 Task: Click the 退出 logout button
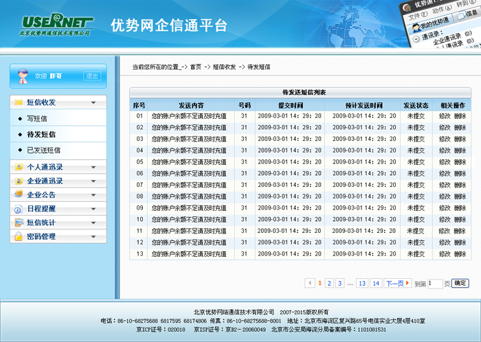click(92, 76)
